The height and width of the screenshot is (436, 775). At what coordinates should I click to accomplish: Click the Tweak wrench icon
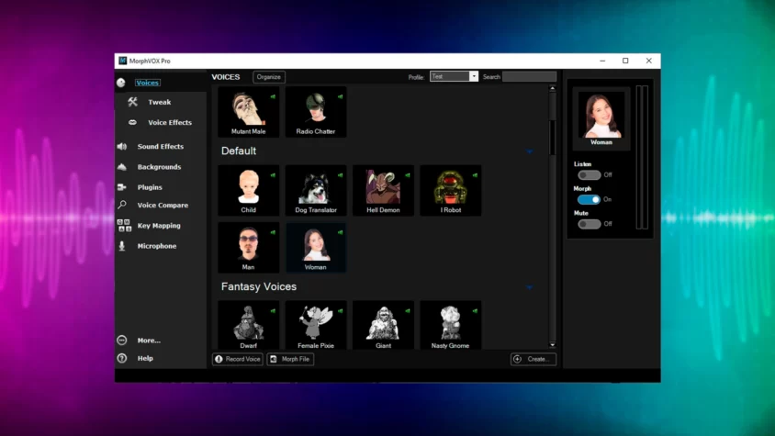[132, 102]
